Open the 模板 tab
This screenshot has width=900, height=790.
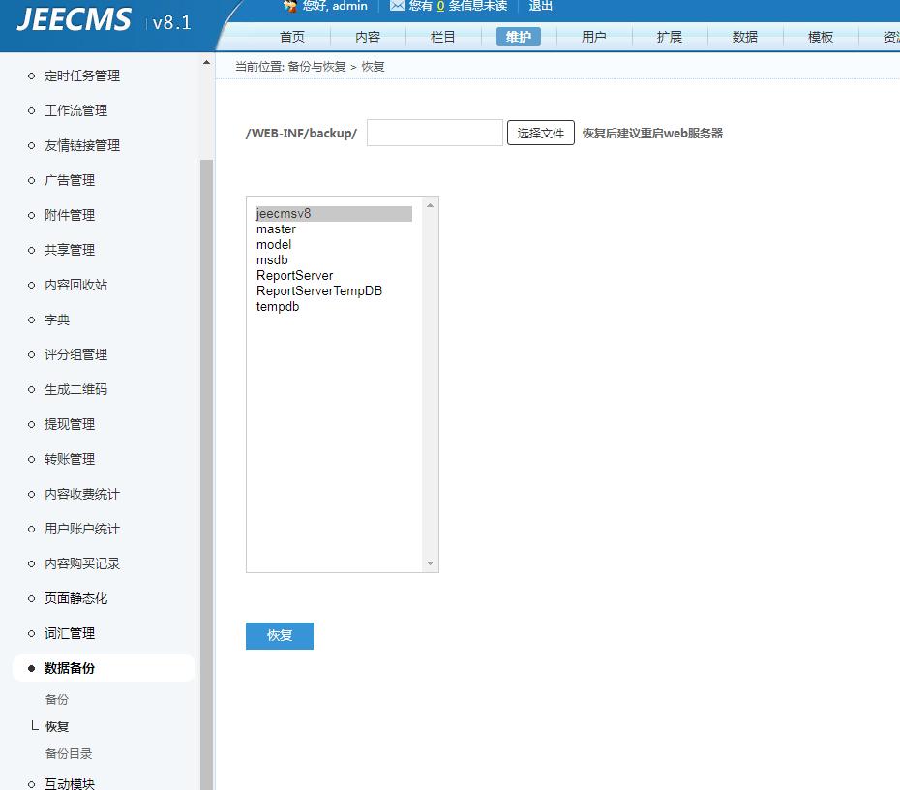click(x=821, y=37)
